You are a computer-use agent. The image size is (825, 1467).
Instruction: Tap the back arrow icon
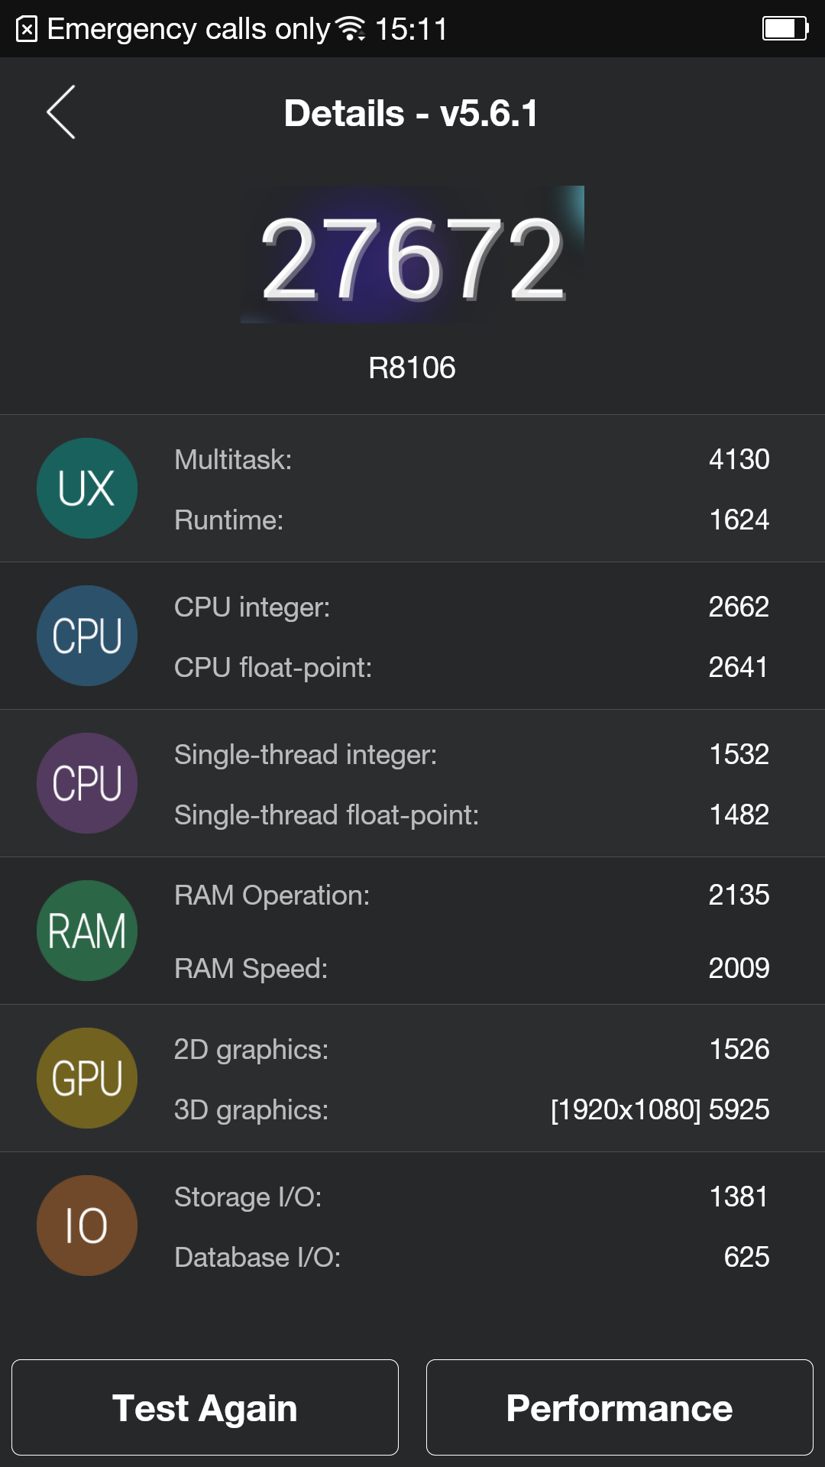[x=61, y=112]
